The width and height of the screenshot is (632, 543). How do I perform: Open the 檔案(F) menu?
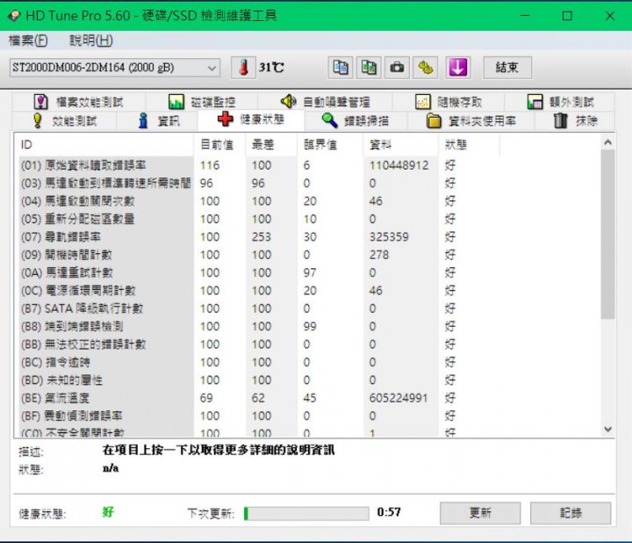tap(28, 40)
